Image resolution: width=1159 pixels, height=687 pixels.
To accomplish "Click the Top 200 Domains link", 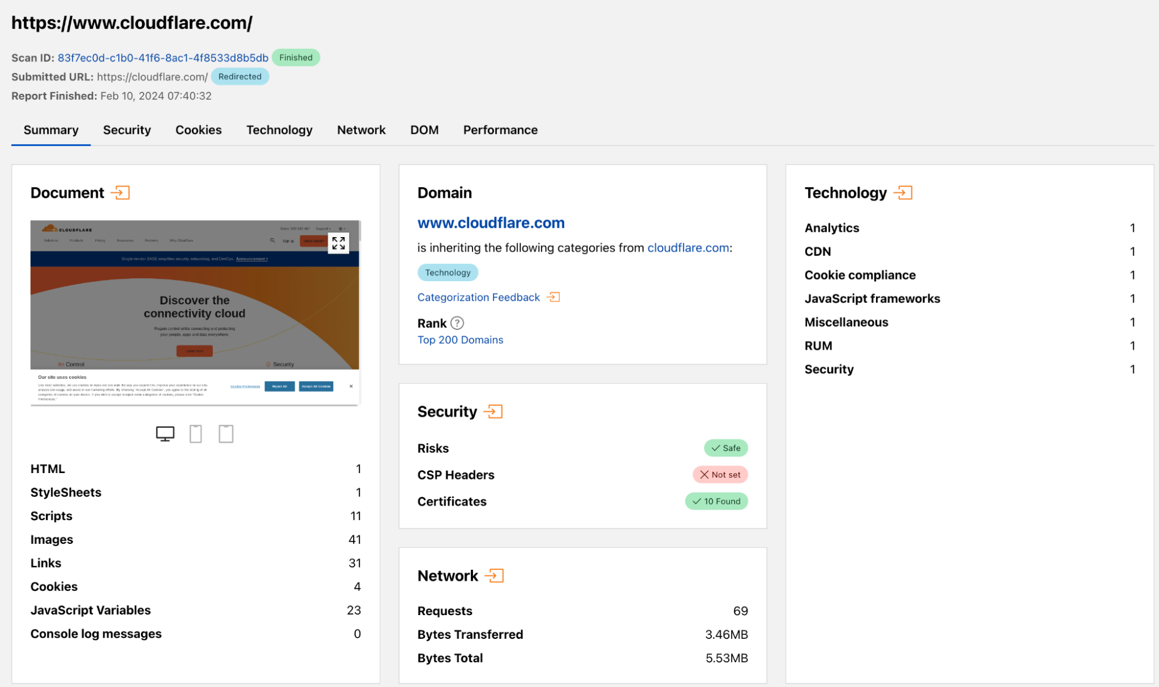I will pos(460,339).
